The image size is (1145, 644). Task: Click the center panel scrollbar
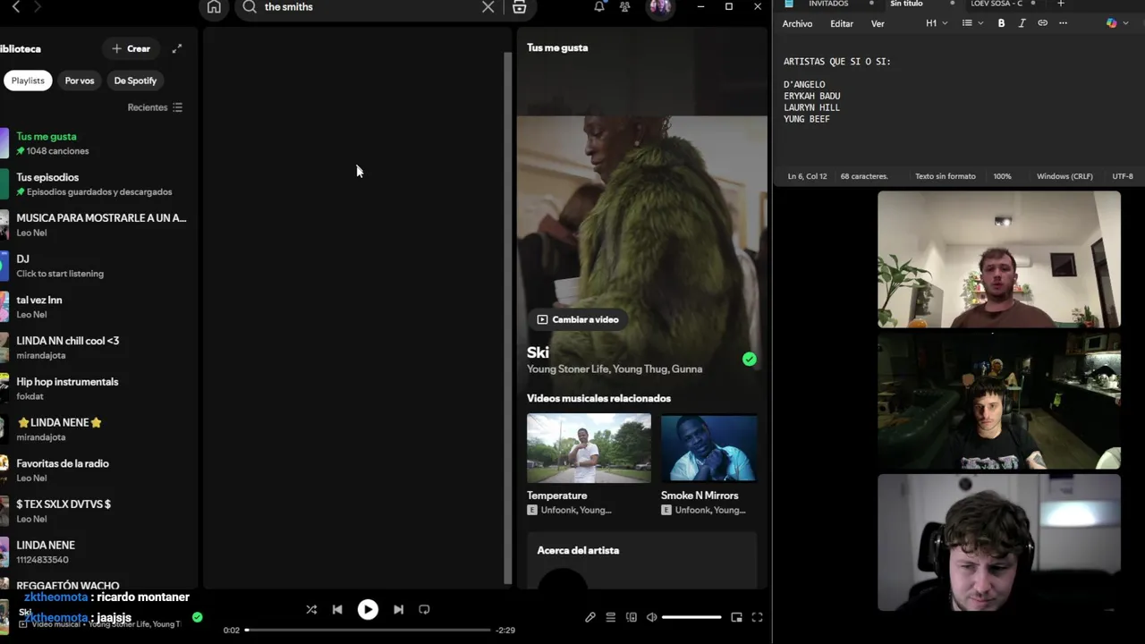point(508,318)
